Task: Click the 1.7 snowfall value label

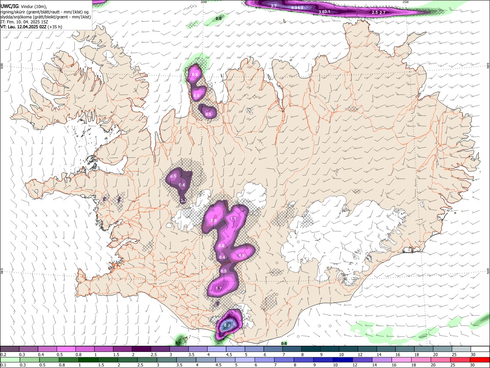Action: click(219, 288)
